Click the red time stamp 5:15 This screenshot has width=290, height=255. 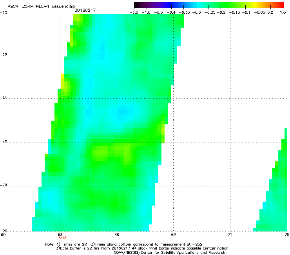point(62,238)
